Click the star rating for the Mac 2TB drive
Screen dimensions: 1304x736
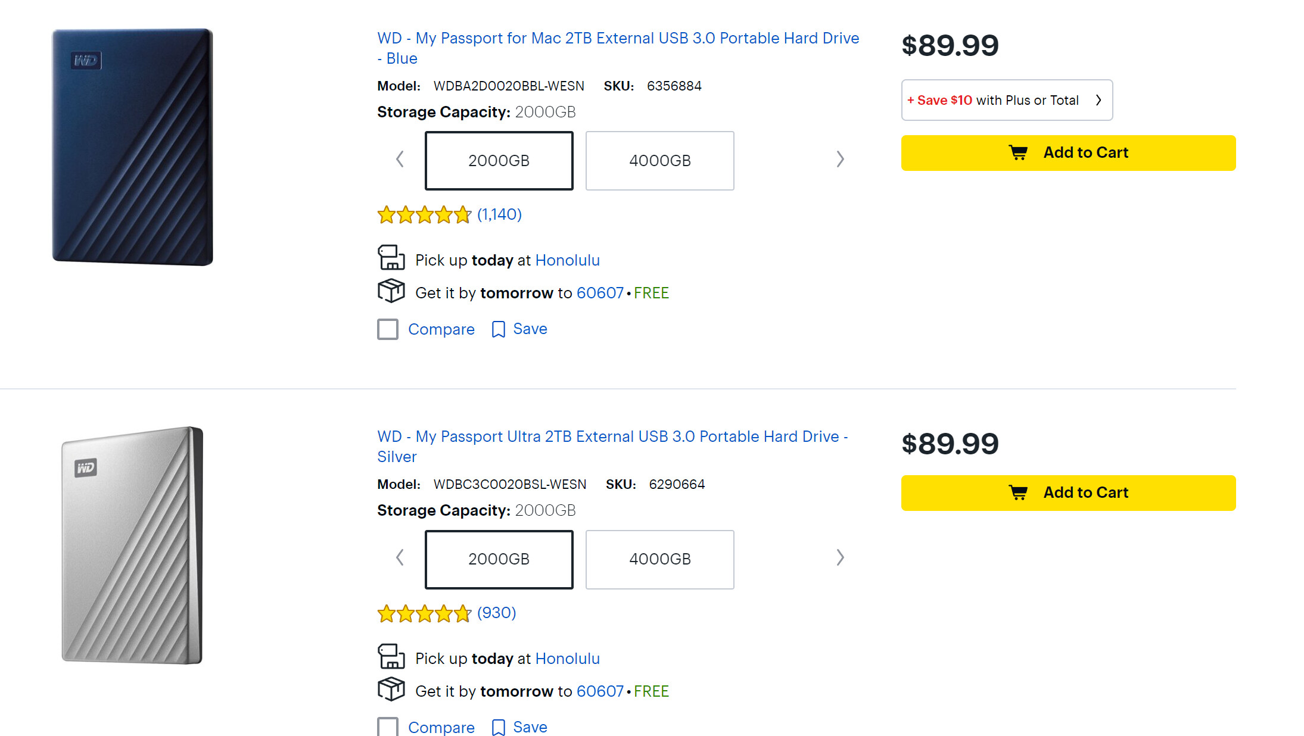(424, 215)
